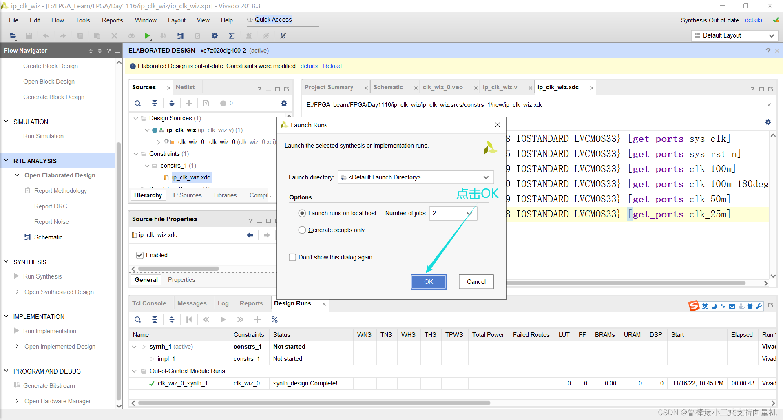Open the Tools menu
Image resolution: width=783 pixels, height=420 pixels.
[x=82, y=20]
